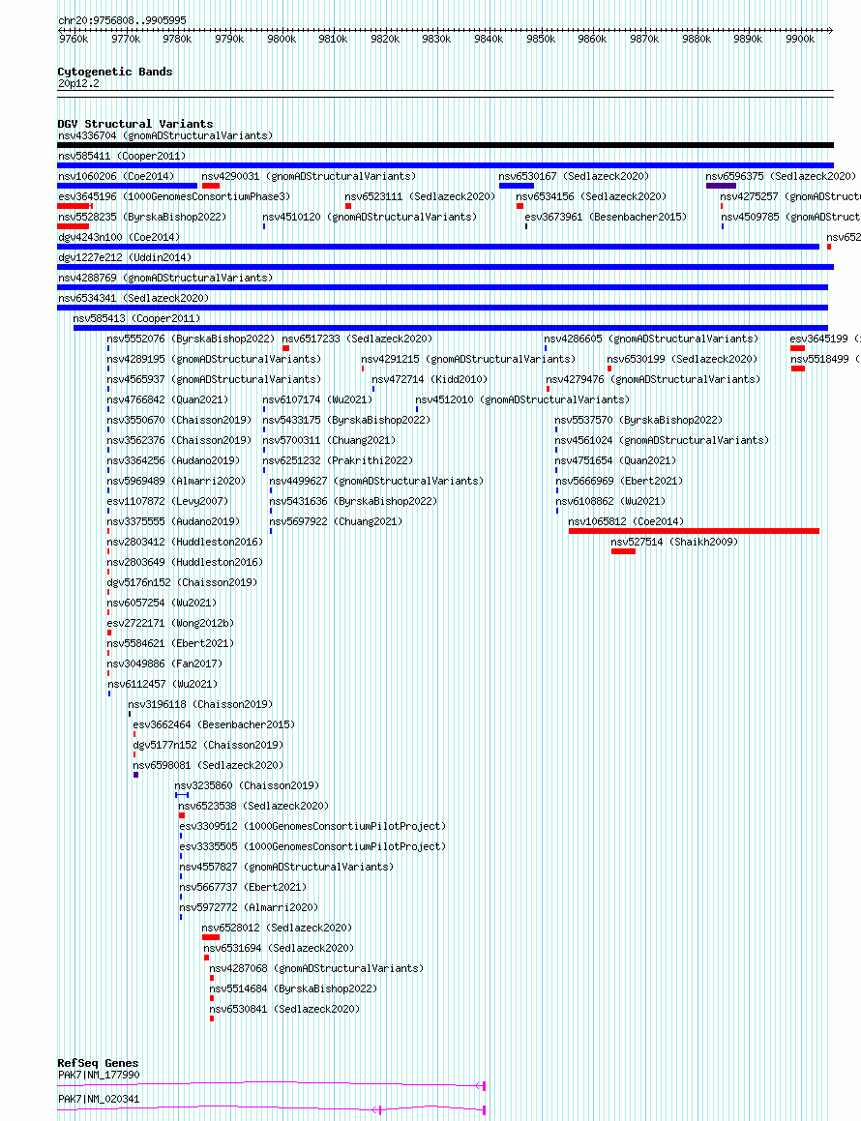The image size is (861, 1121).
Task: Select chr20:9756808..9905995 coordinate text
Action: point(122,20)
